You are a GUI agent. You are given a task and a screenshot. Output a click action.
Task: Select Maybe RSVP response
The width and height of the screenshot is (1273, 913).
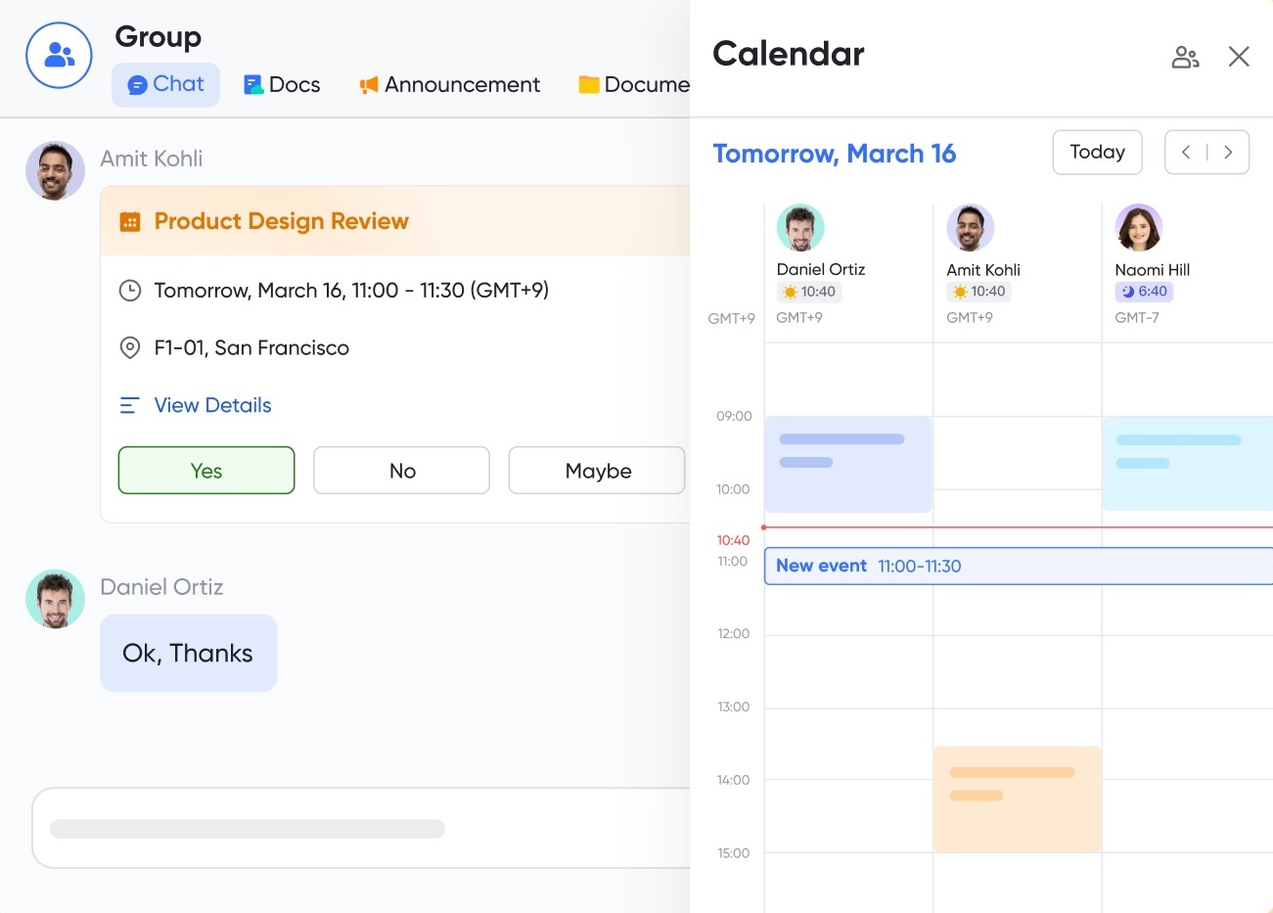597,471
